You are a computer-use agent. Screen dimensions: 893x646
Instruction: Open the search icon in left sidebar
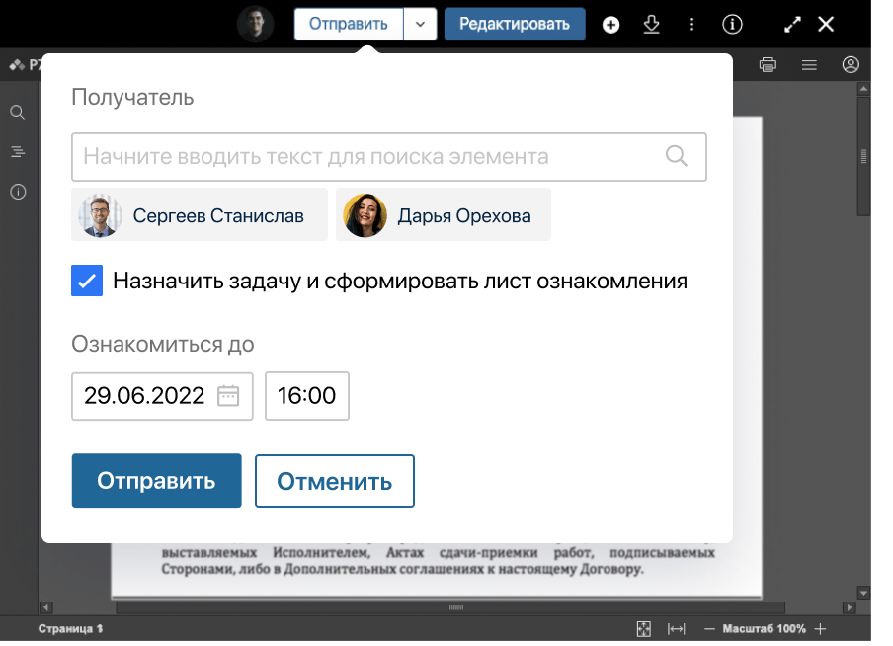pos(18,112)
